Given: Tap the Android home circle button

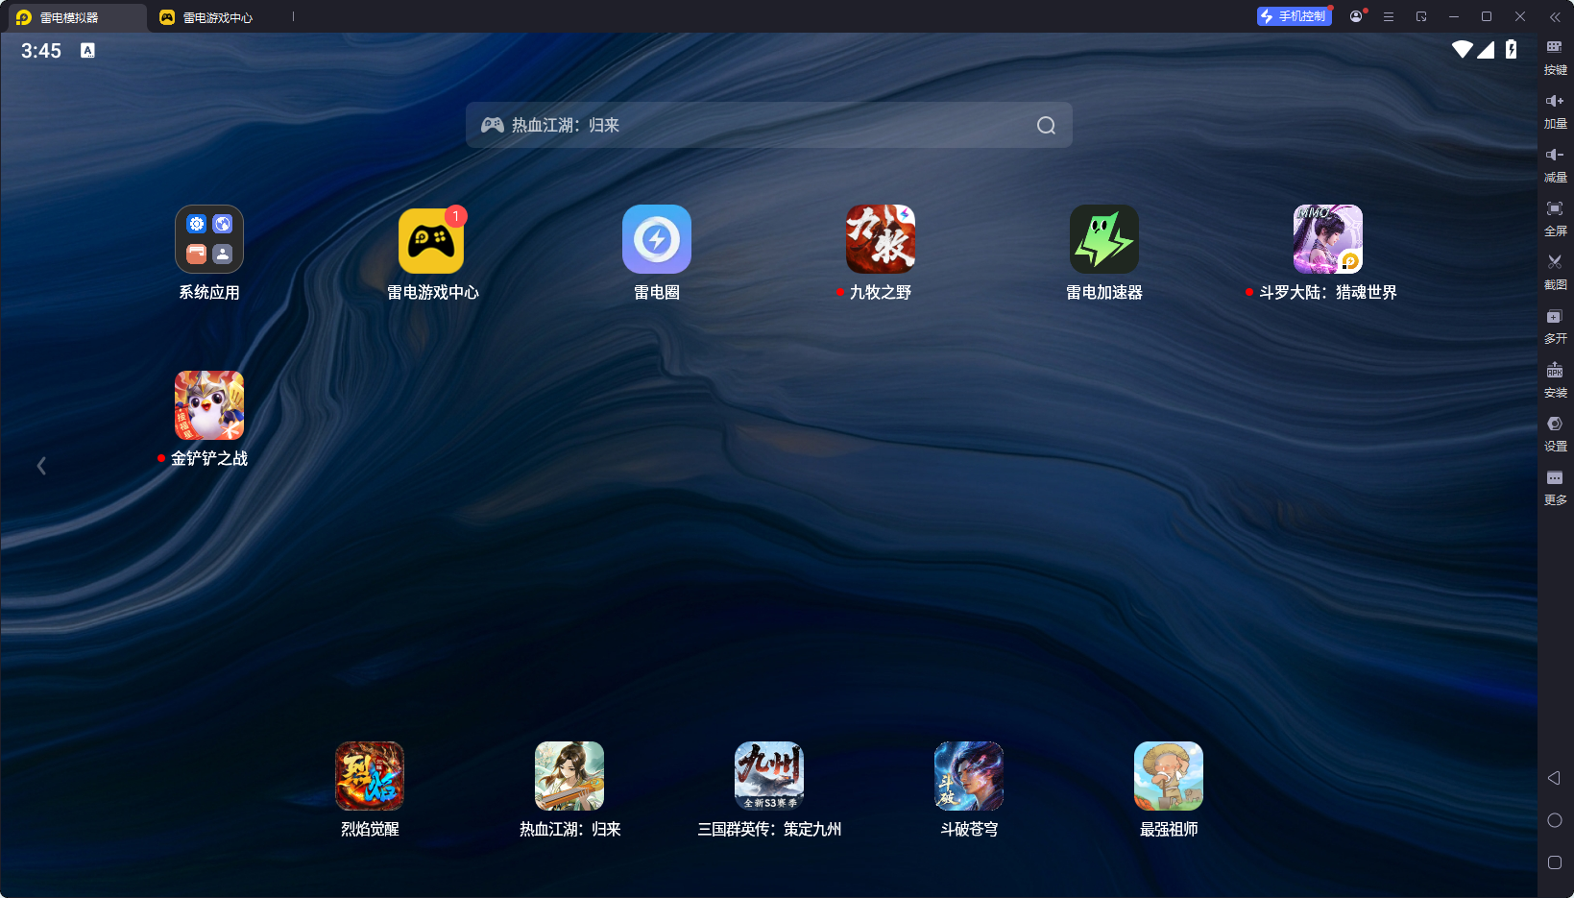Looking at the screenshot, I should coord(1555,820).
